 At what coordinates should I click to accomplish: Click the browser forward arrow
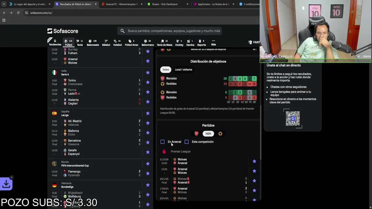tap(11, 13)
